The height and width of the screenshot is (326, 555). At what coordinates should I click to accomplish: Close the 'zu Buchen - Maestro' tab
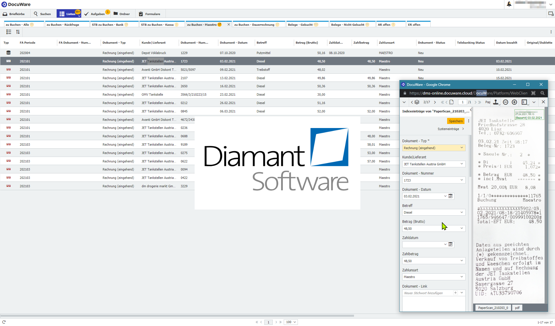pyautogui.click(x=229, y=25)
